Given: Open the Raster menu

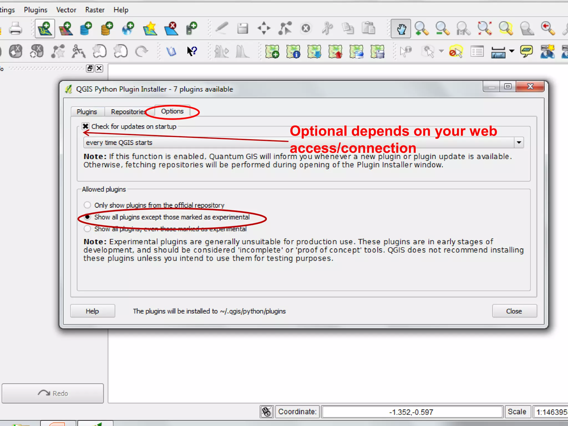Looking at the screenshot, I should pyautogui.click(x=95, y=10).
